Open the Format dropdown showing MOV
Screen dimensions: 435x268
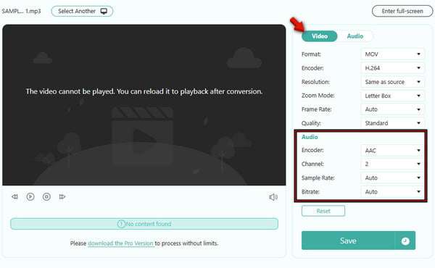392,54
